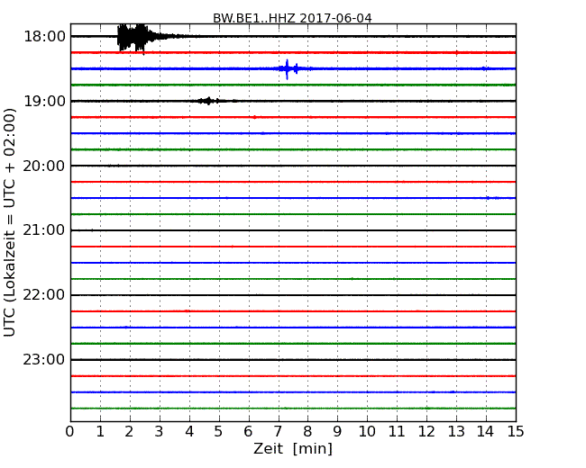Click the x-axis tick label 2
Screen dimensions: 586x468
[129, 431]
